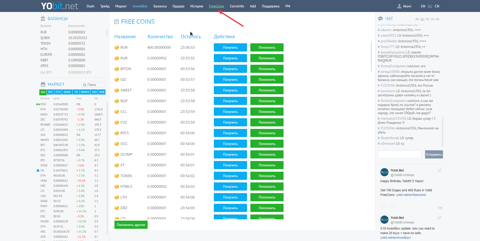480x241 pixels.
Task: Click the YObit.net logo
Action: pyautogui.click(x=60, y=6)
